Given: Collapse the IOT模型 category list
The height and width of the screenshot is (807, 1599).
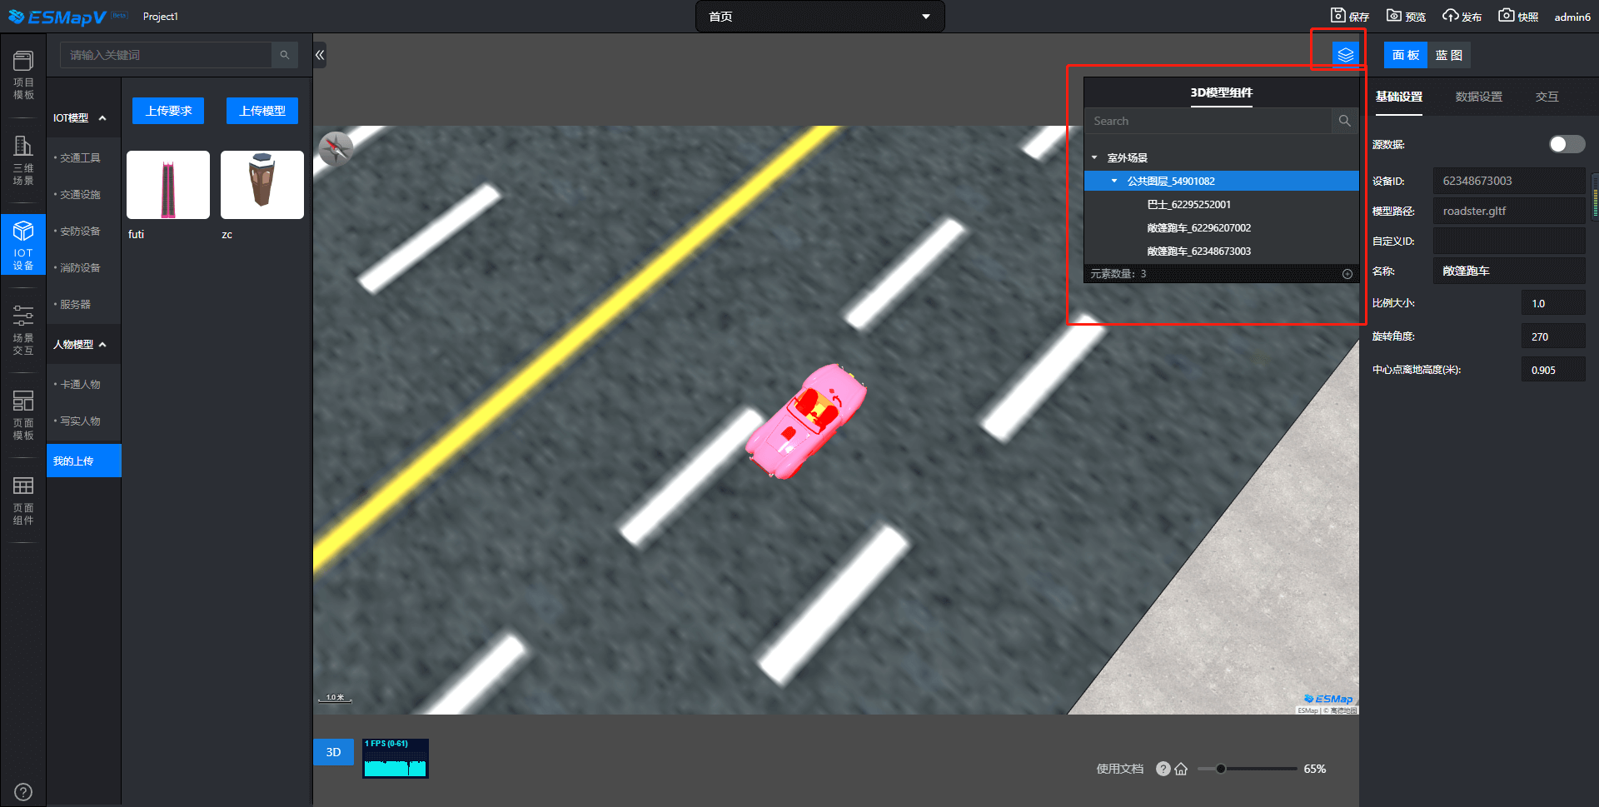Looking at the screenshot, I should coord(102,118).
